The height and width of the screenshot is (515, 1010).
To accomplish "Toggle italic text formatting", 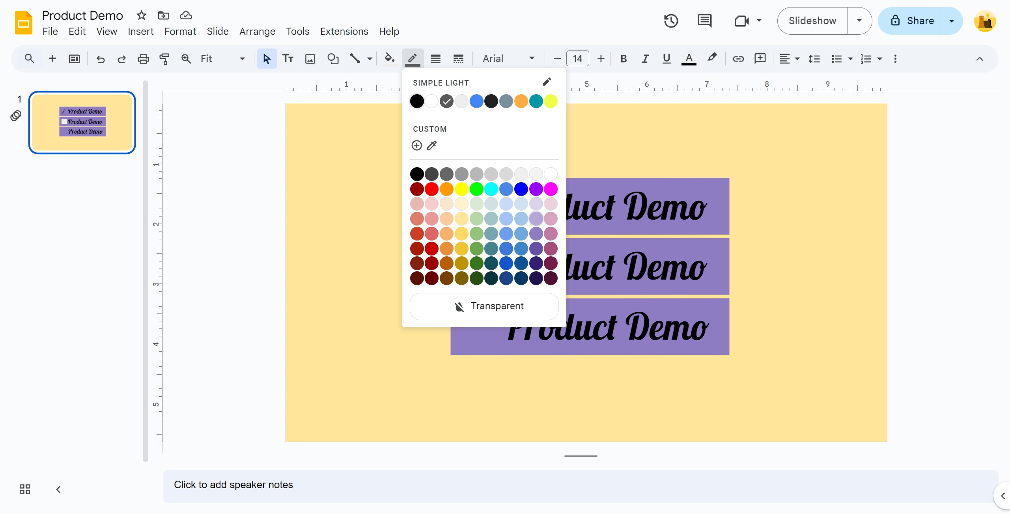I will point(645,59).
